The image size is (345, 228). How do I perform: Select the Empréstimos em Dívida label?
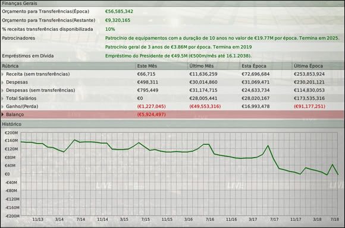point(28,56)
